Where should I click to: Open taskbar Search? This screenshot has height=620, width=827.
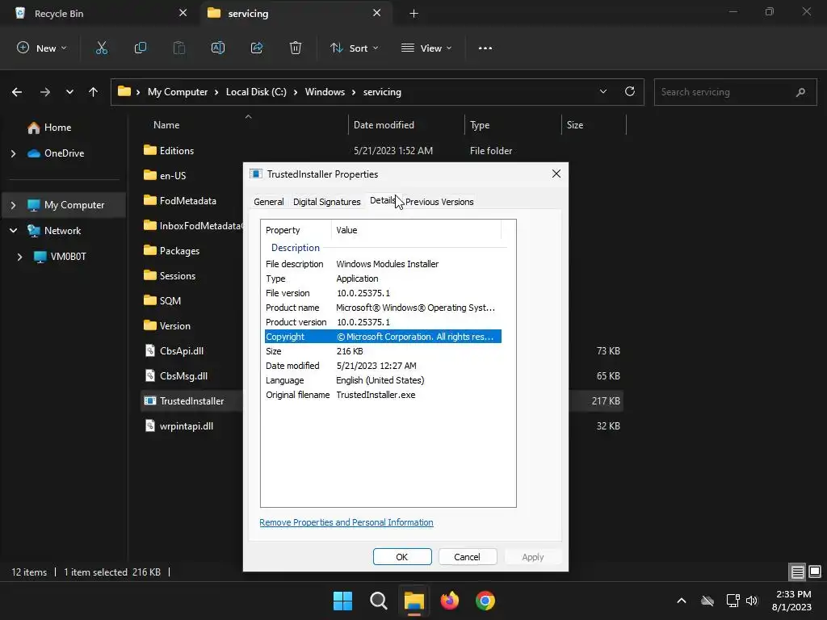click(378, 601)
